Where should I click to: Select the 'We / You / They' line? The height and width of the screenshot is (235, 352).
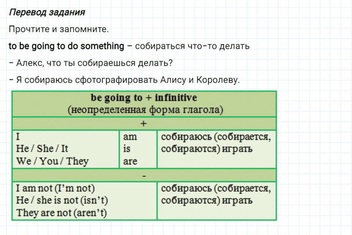(52, 161)
